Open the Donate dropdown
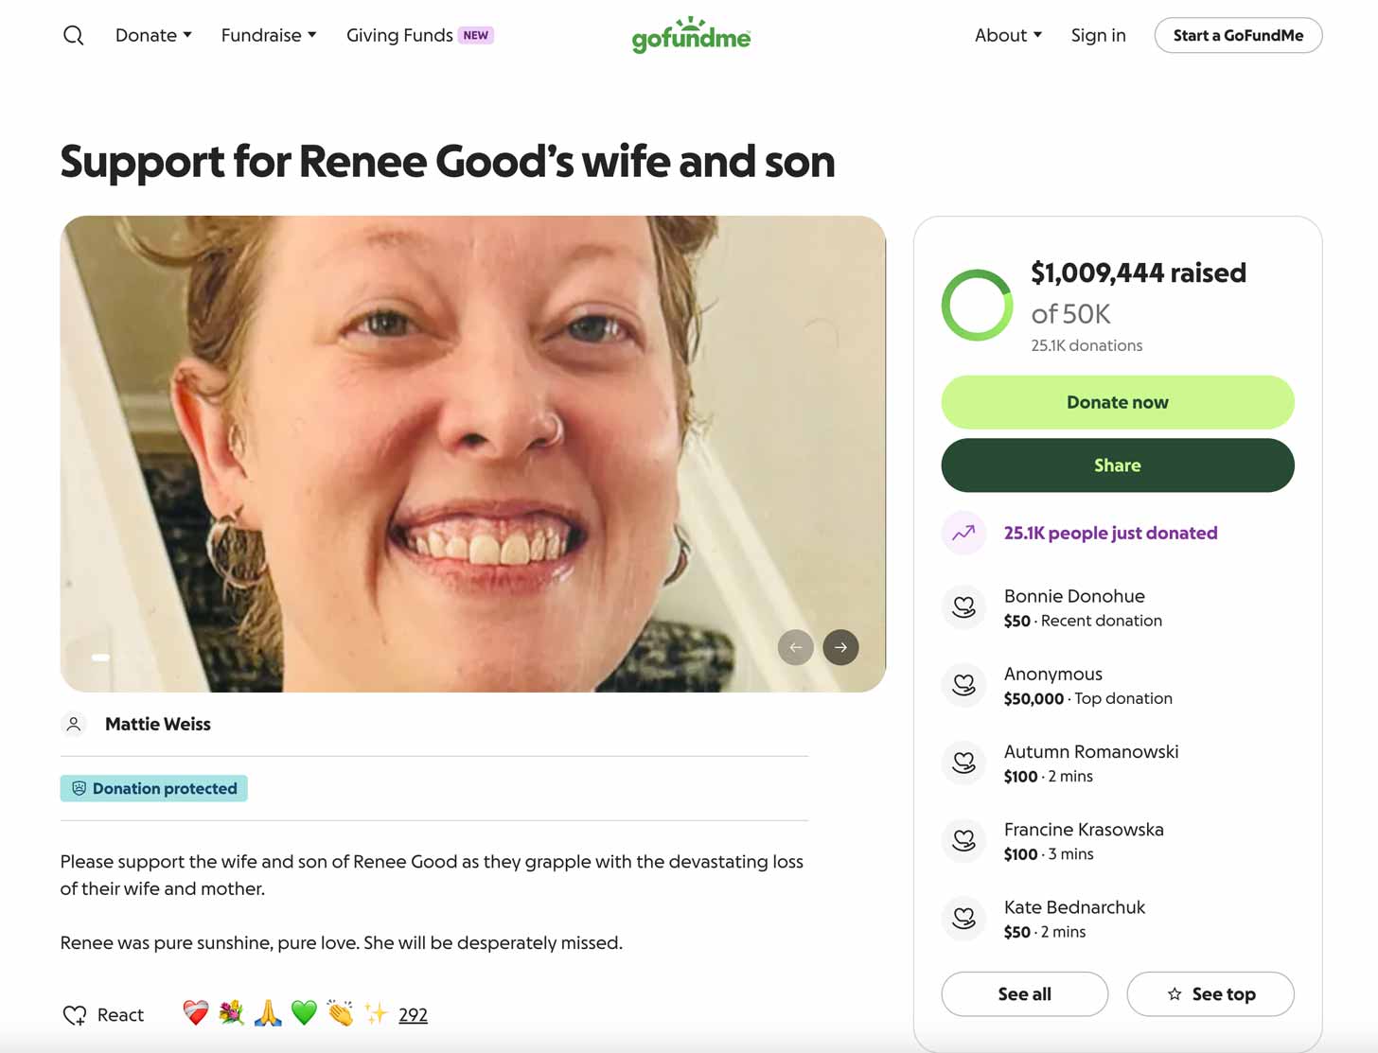 pos(152,35)
